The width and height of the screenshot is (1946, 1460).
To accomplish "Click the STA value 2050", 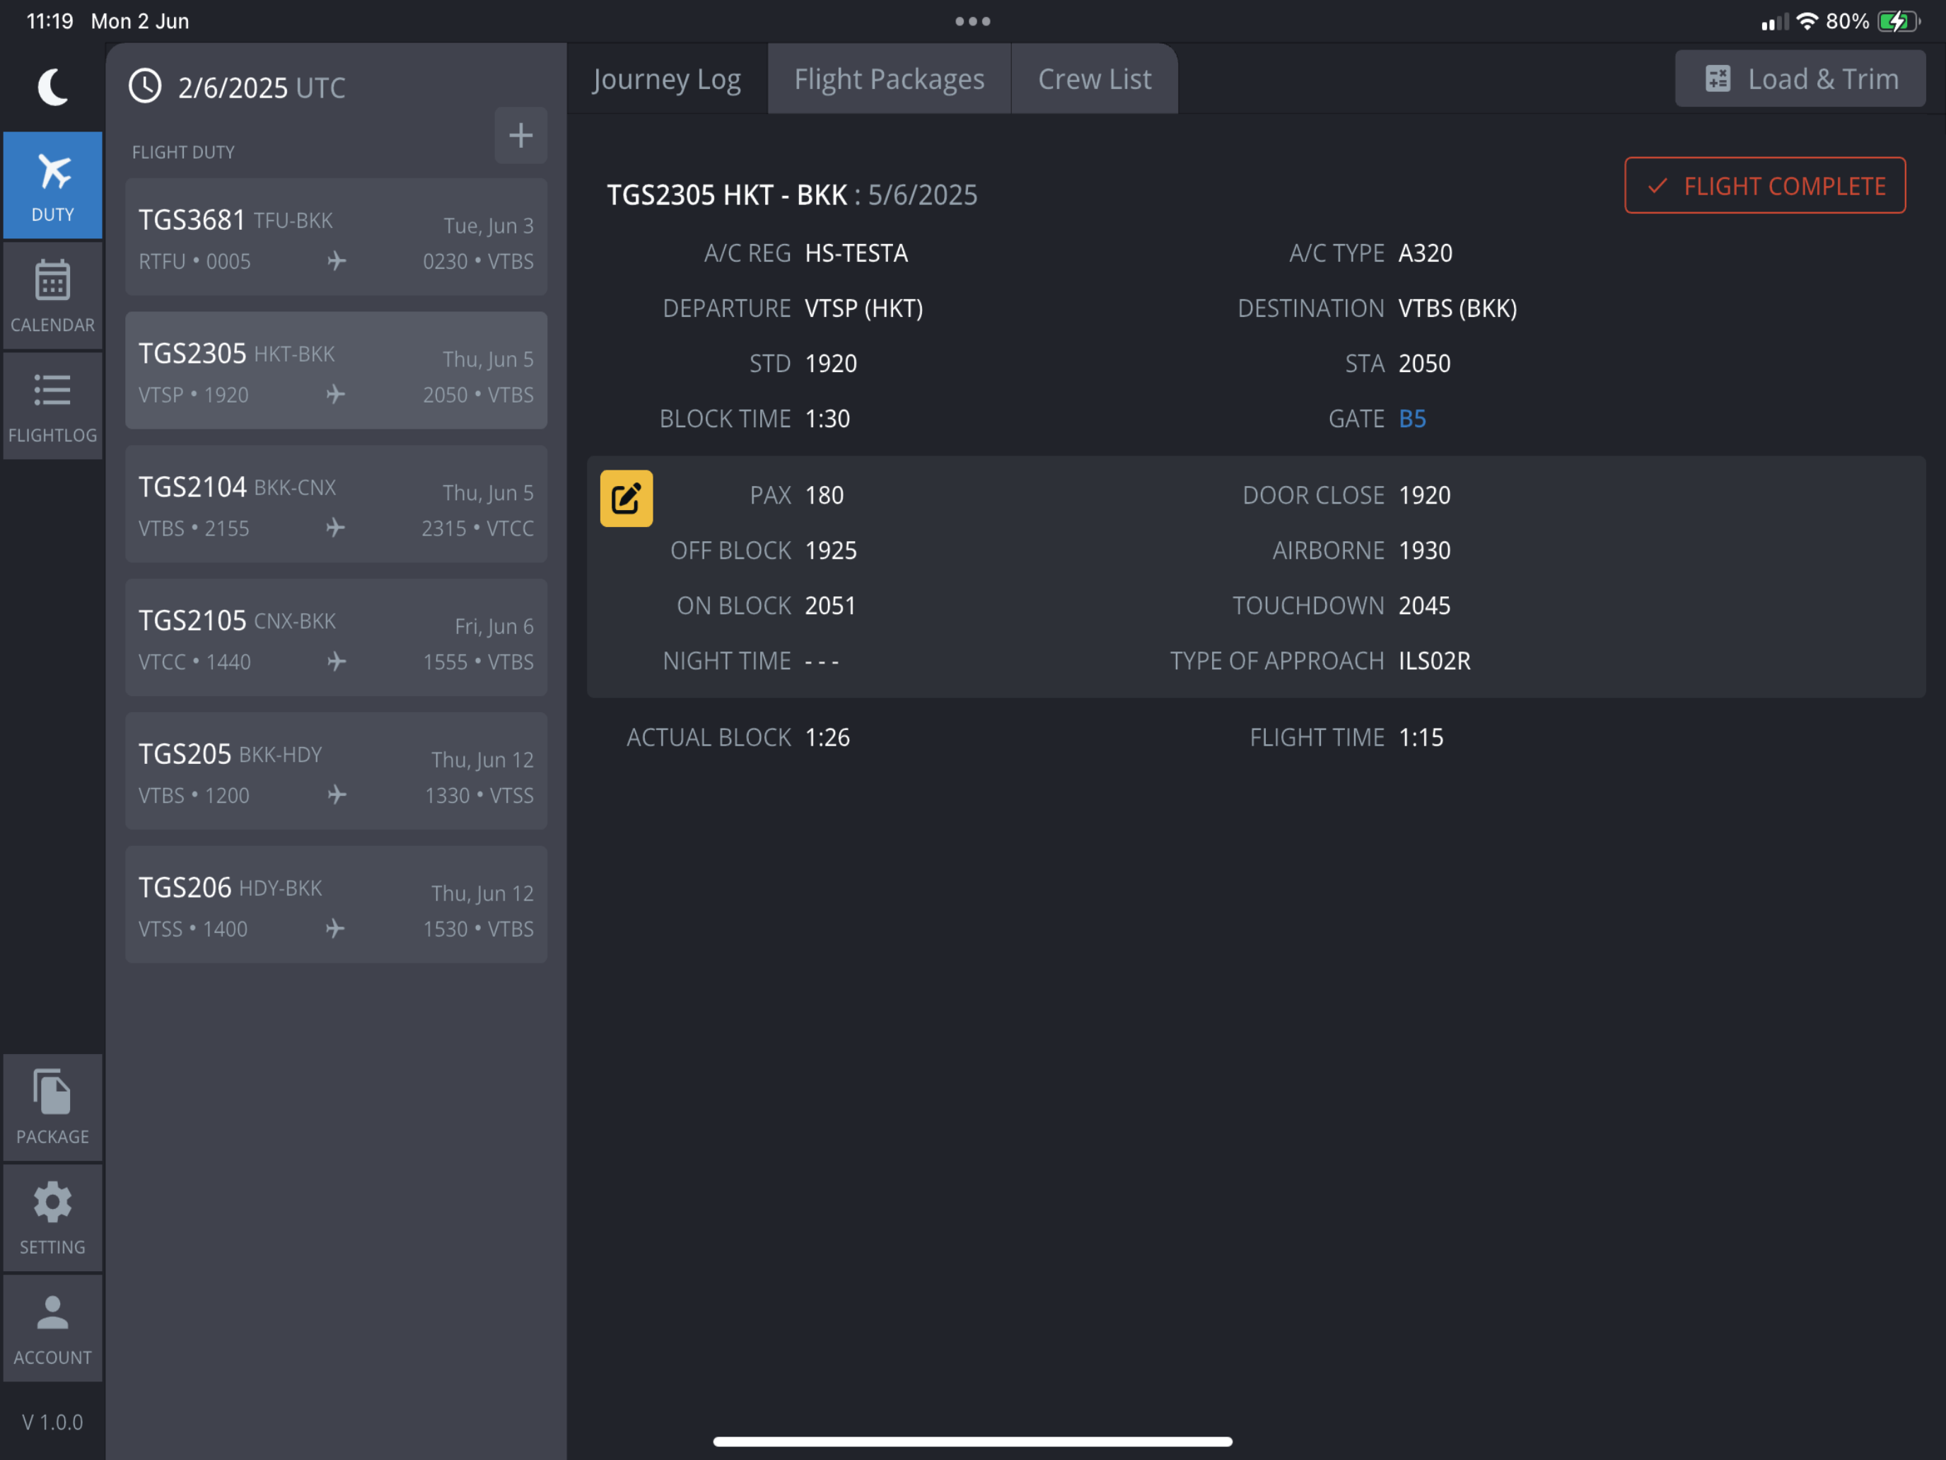I will coord(1424,364).
